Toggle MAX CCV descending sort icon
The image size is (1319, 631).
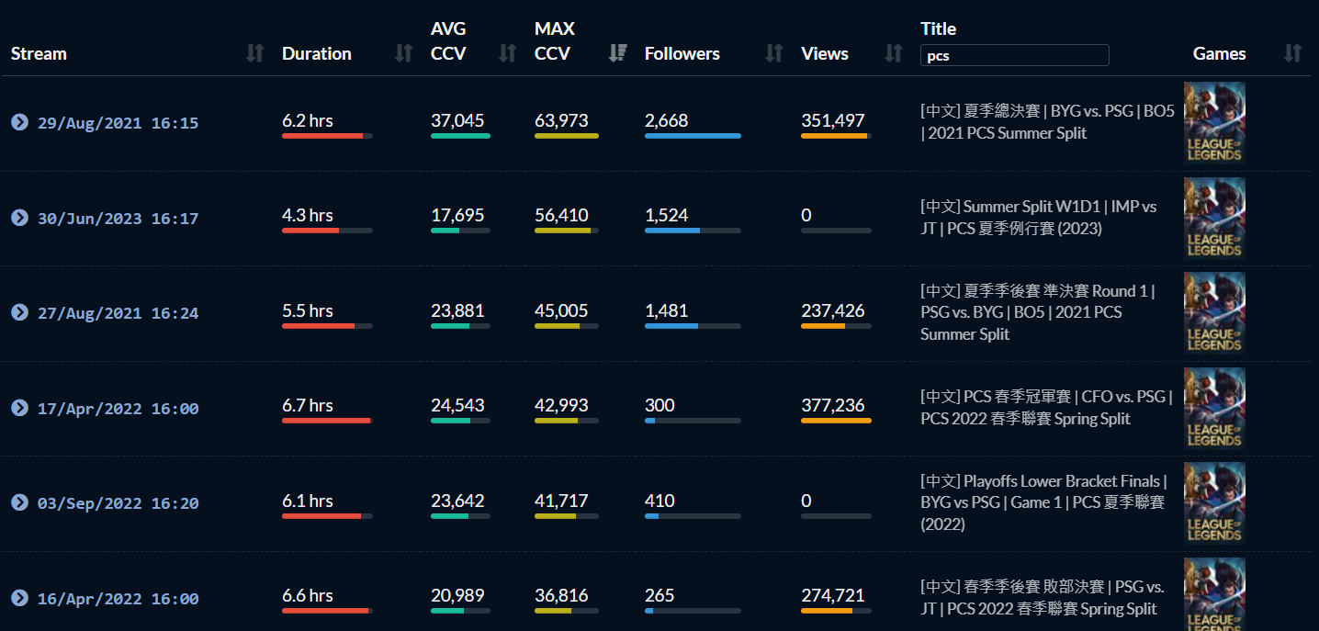coord(618,53)
